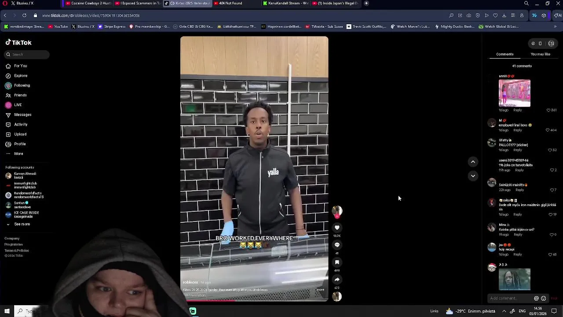This screenshot has height=317, width=563.
Task: Seek on the red video progress bar
Action: 254,301
